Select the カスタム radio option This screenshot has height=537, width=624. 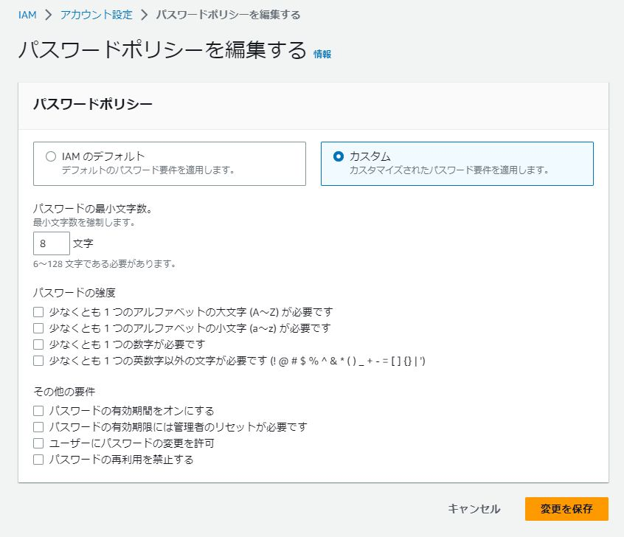[339, 156]
